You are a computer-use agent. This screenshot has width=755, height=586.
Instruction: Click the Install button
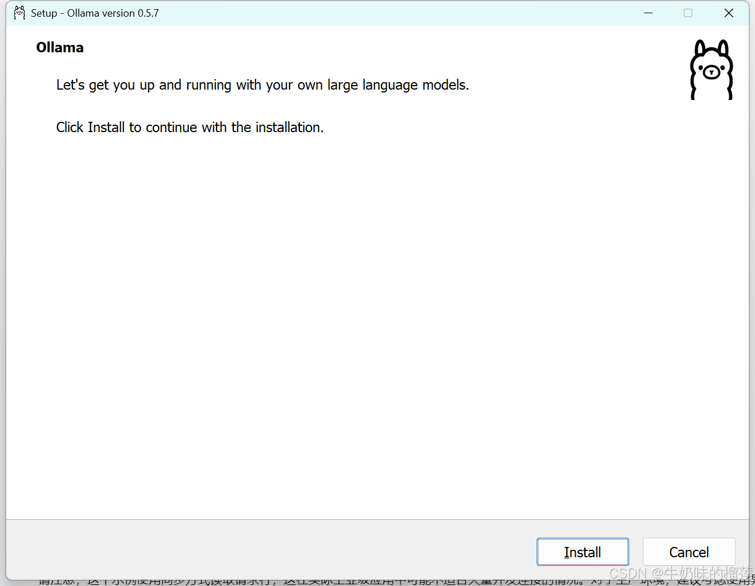click(x=583, y=552)
